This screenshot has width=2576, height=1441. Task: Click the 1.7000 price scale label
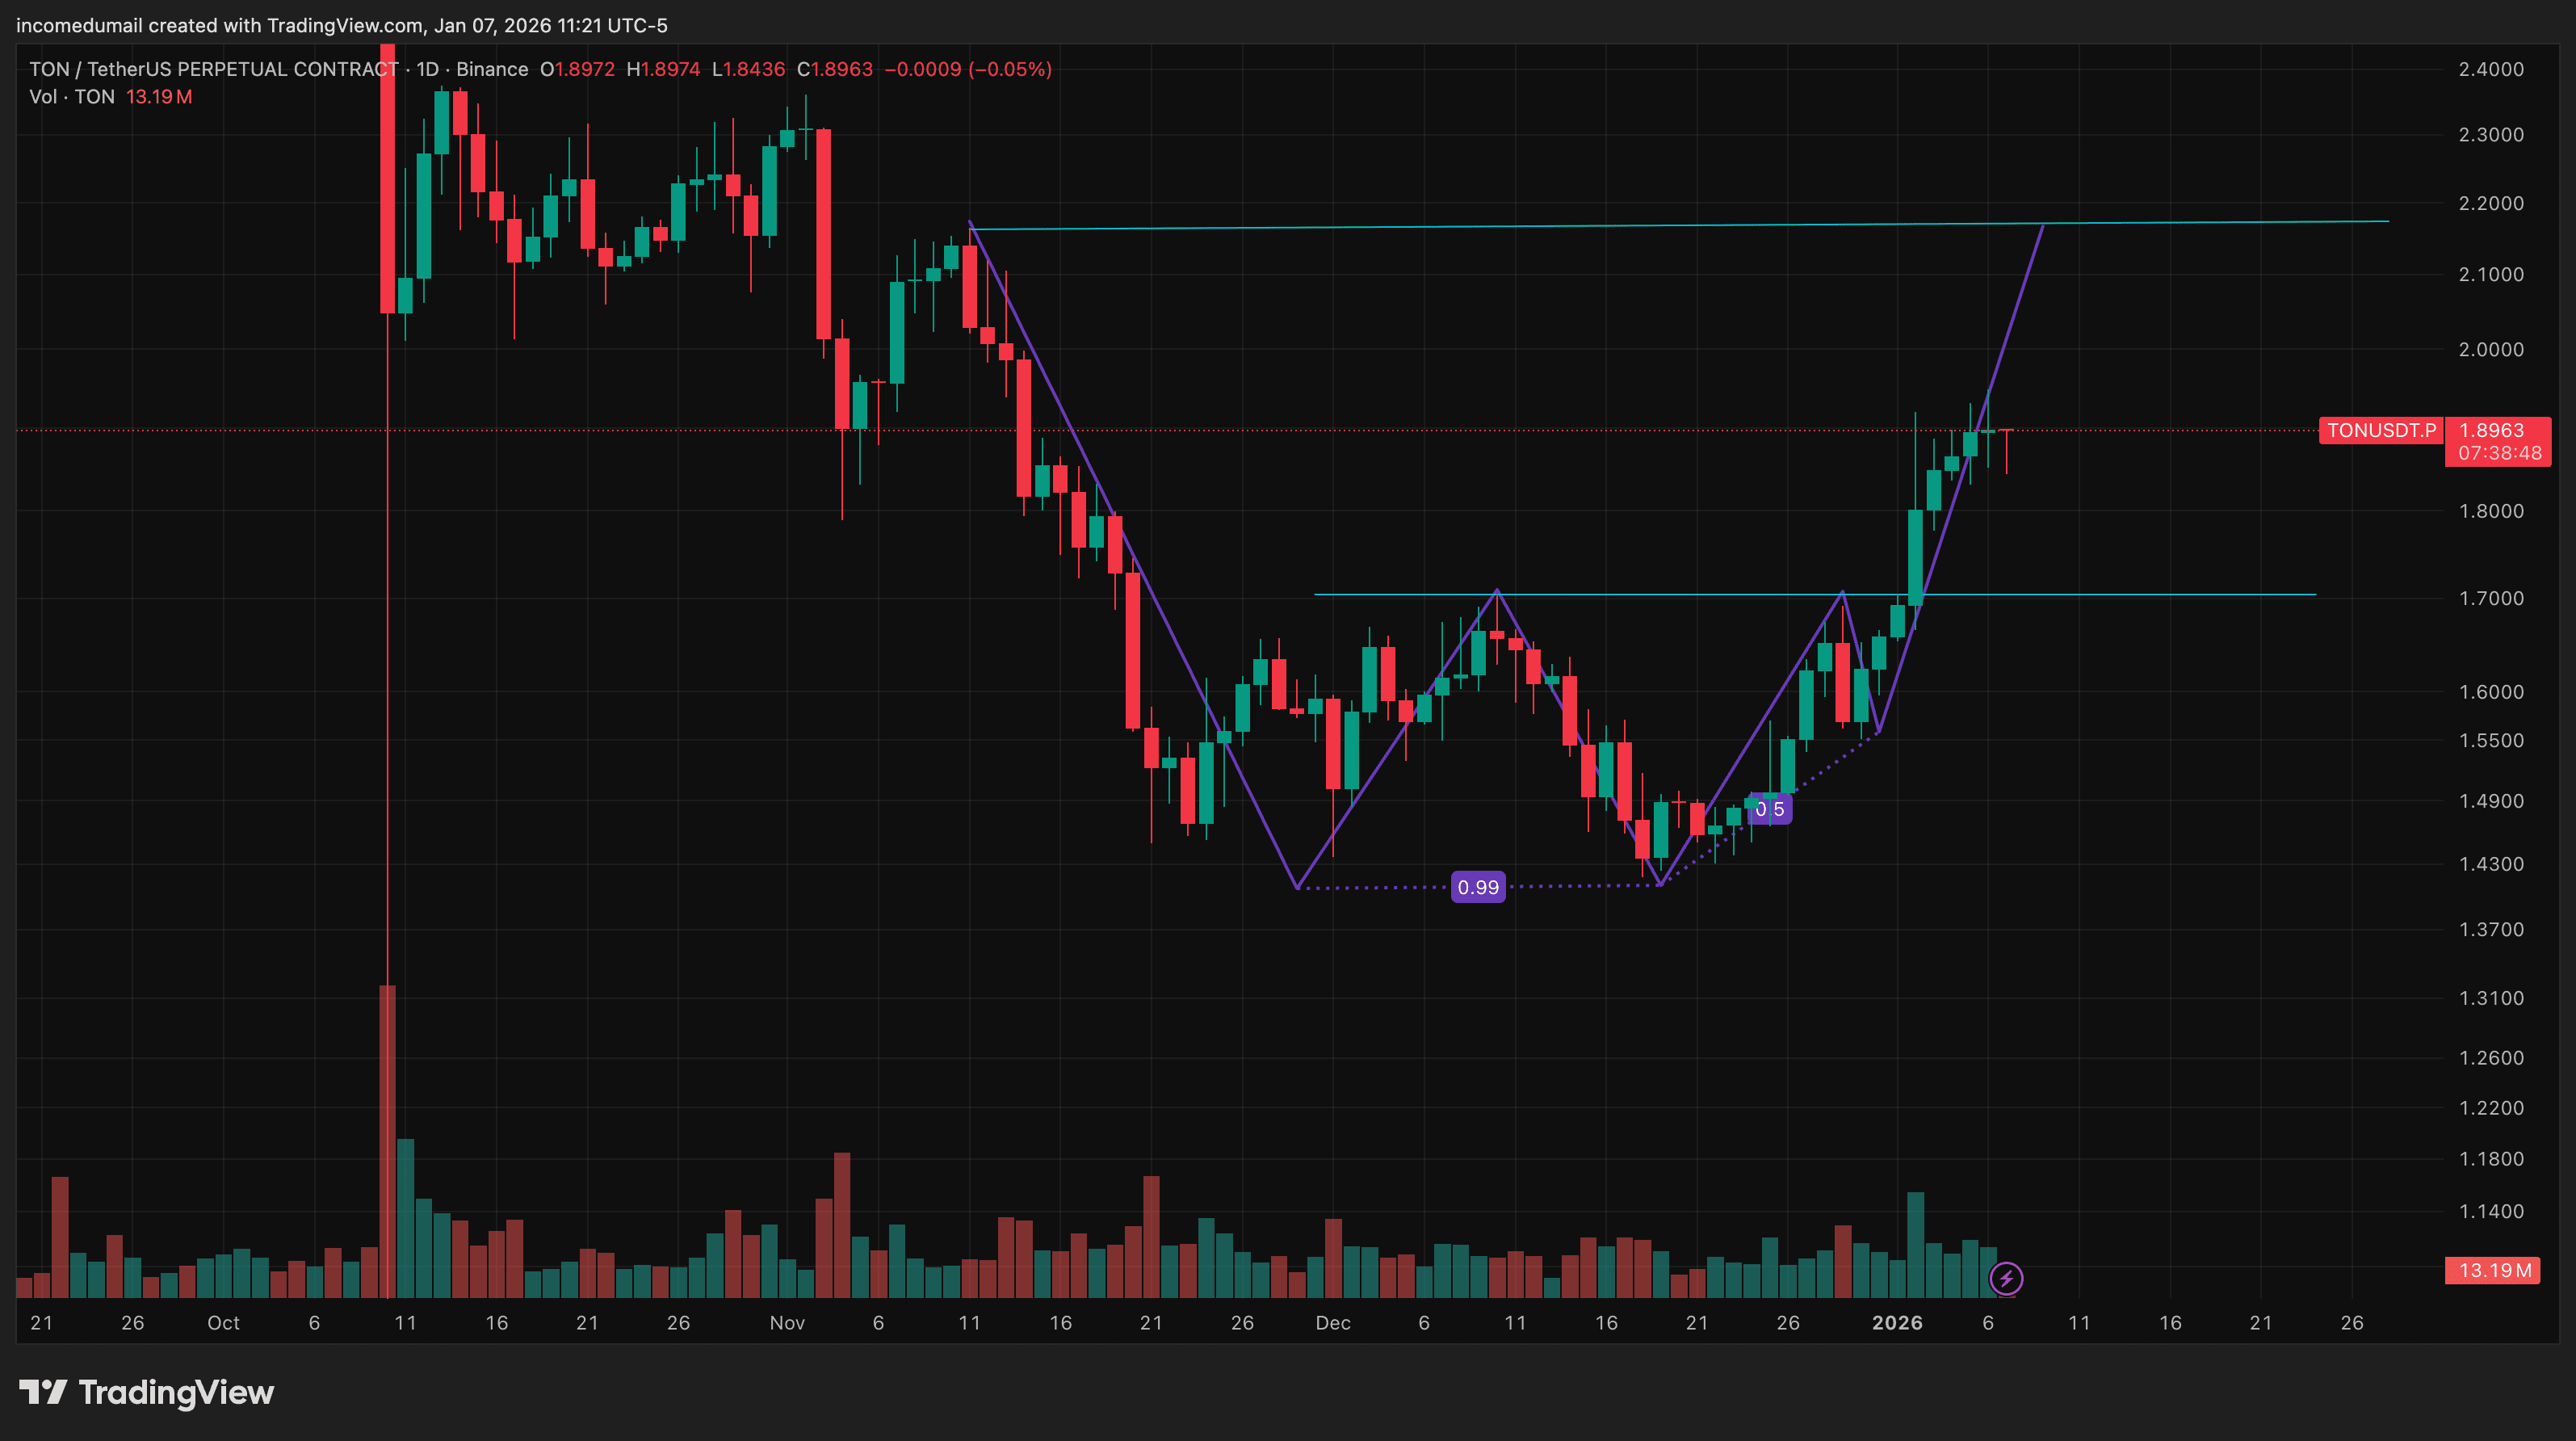2490,598
